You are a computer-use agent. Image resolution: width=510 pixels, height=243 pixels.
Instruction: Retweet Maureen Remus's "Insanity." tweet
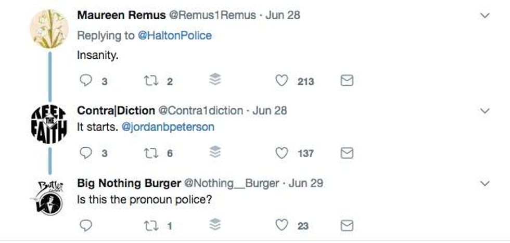148,81
